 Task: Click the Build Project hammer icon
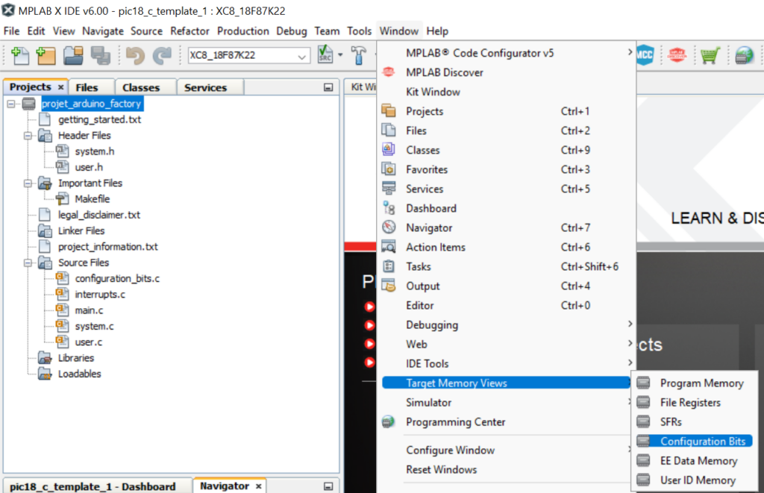(x=360, y=56)
